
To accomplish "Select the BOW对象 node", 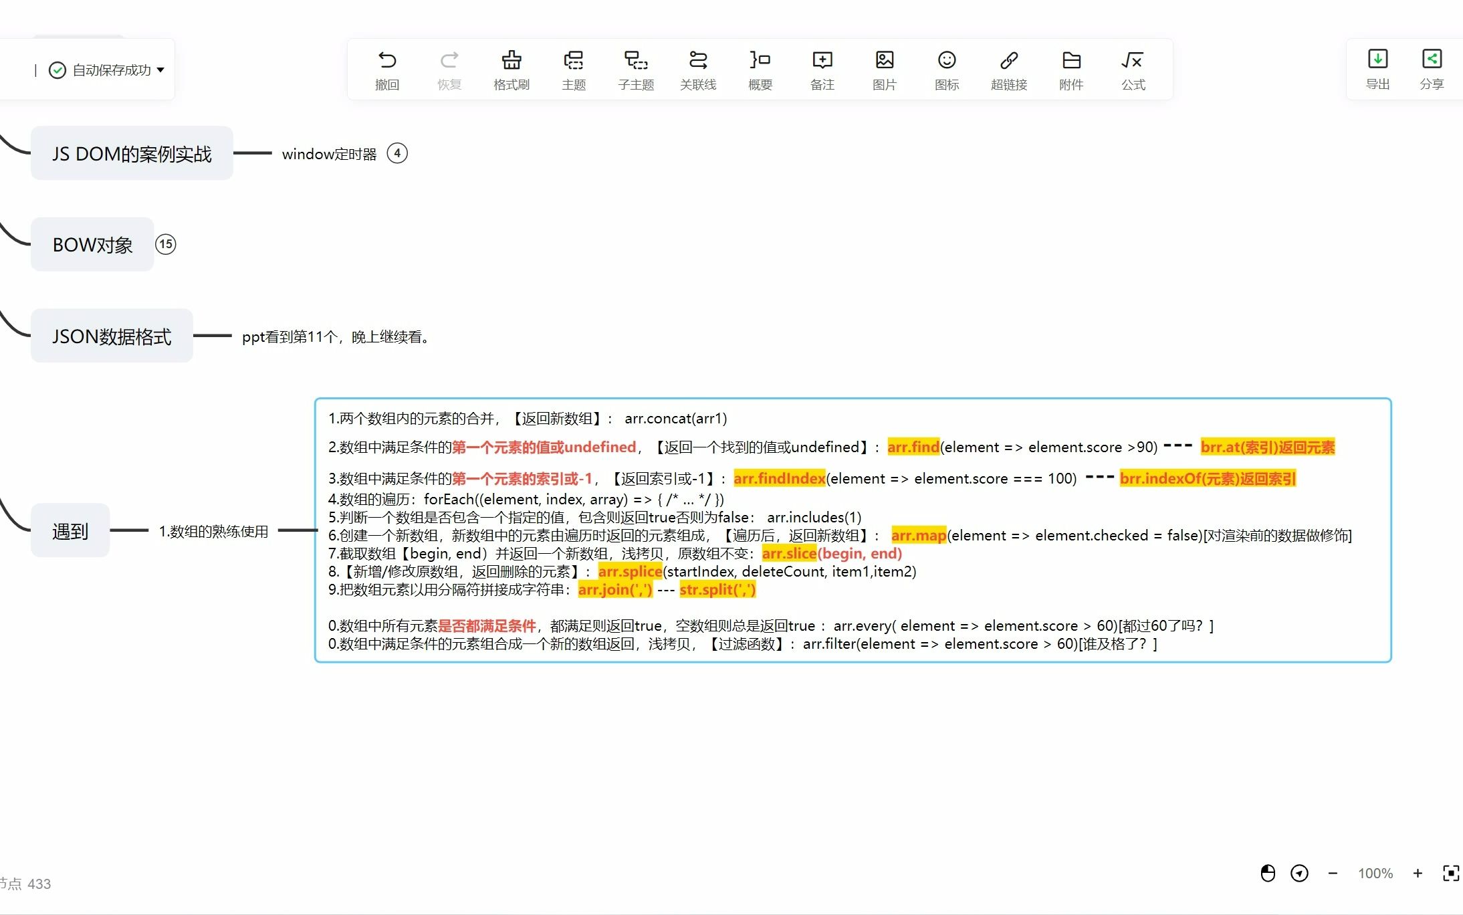I will point(92,244).
